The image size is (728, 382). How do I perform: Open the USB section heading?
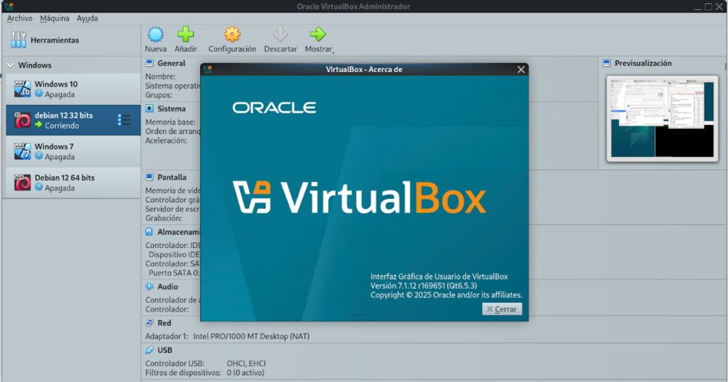click(165, 350)
